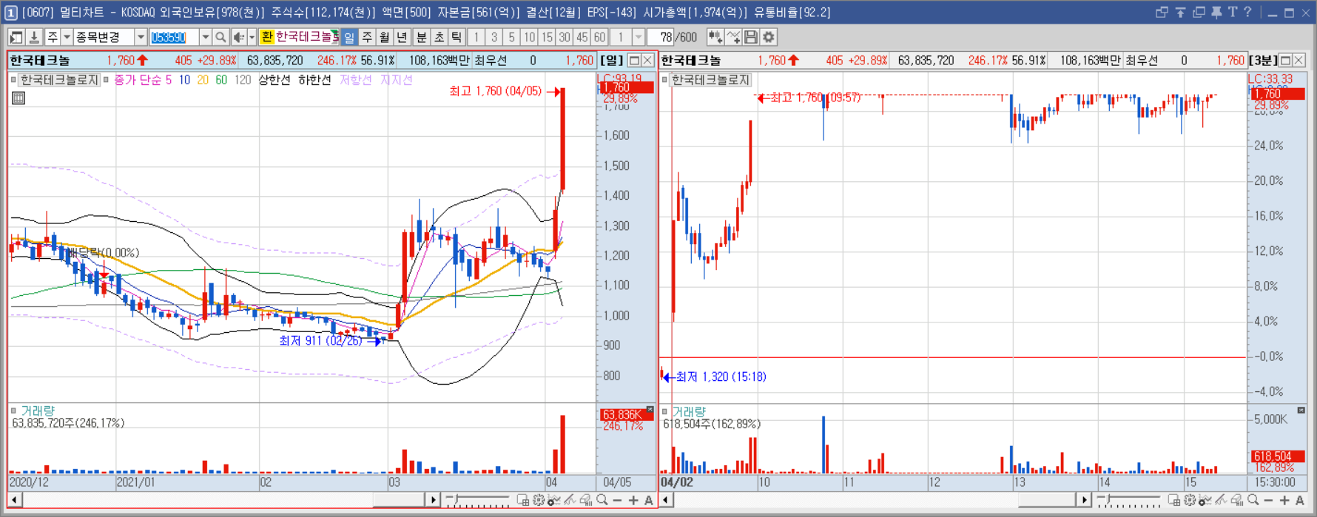1317x517 pixels.
Task: Click the bar count field showing 78
Action: (661, 37)
